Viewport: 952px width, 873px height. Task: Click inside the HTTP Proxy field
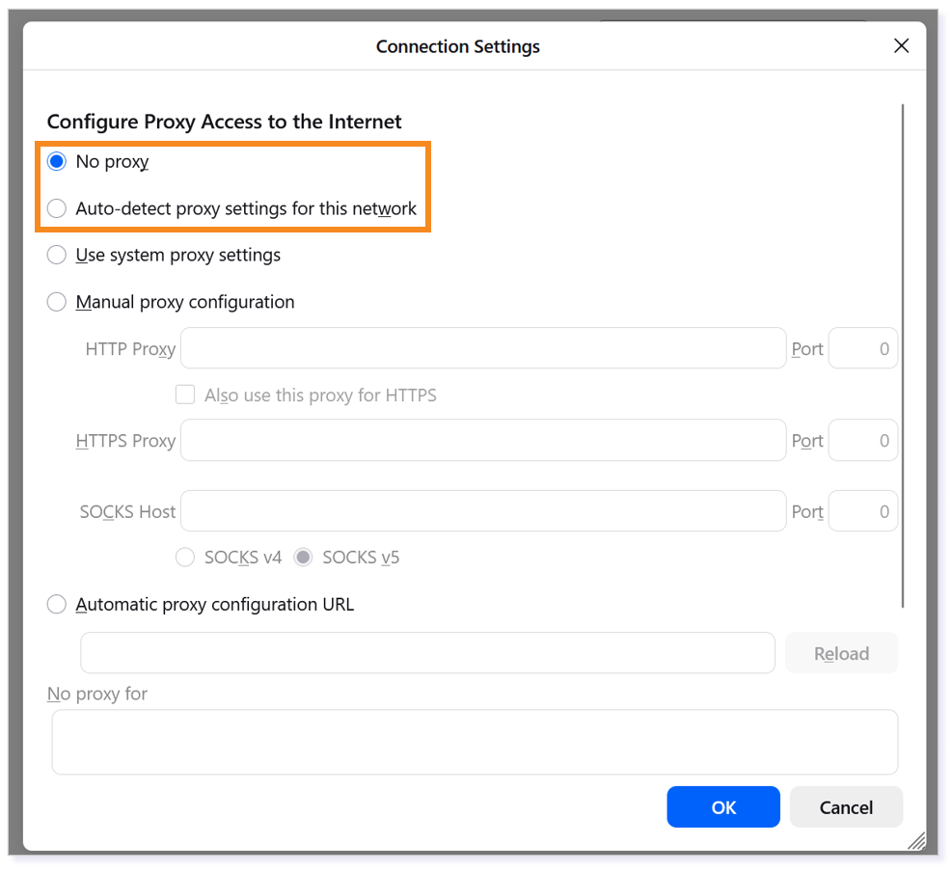482,348
